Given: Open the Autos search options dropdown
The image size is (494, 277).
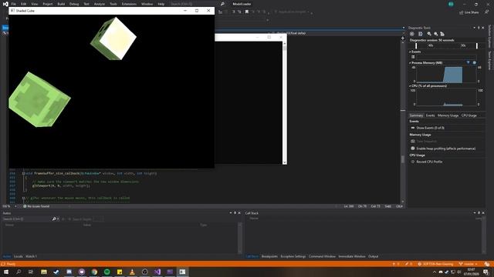Looking at the screenshot, I should [x=58, y=219].
